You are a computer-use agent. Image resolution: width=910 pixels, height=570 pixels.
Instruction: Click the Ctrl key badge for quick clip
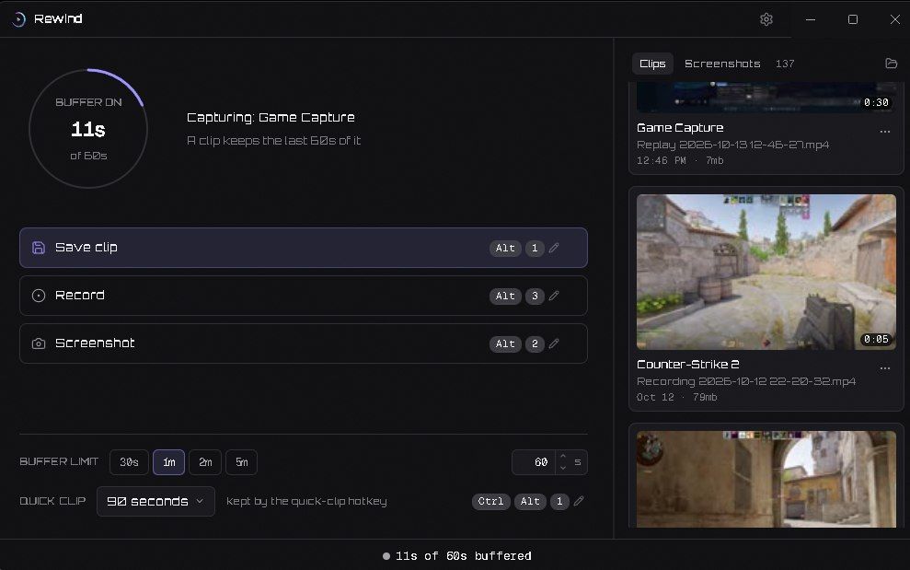coord(490,501)
